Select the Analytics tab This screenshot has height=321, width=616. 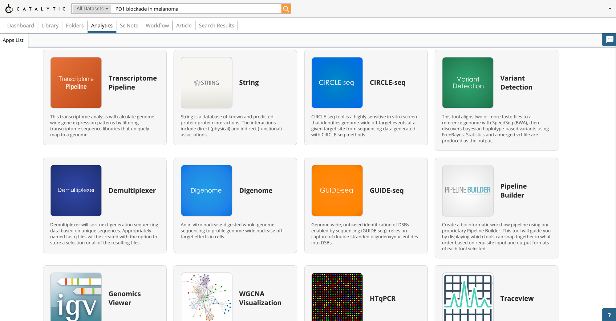pyautogui.click(x=102, y=25)
